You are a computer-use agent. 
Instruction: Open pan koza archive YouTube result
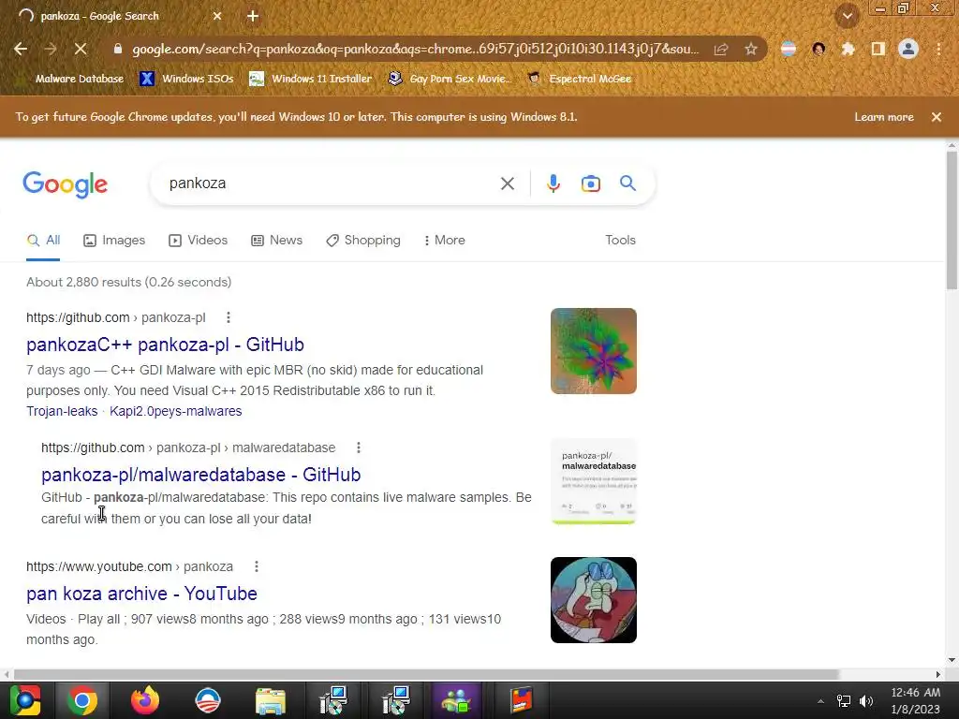[141, 594]
